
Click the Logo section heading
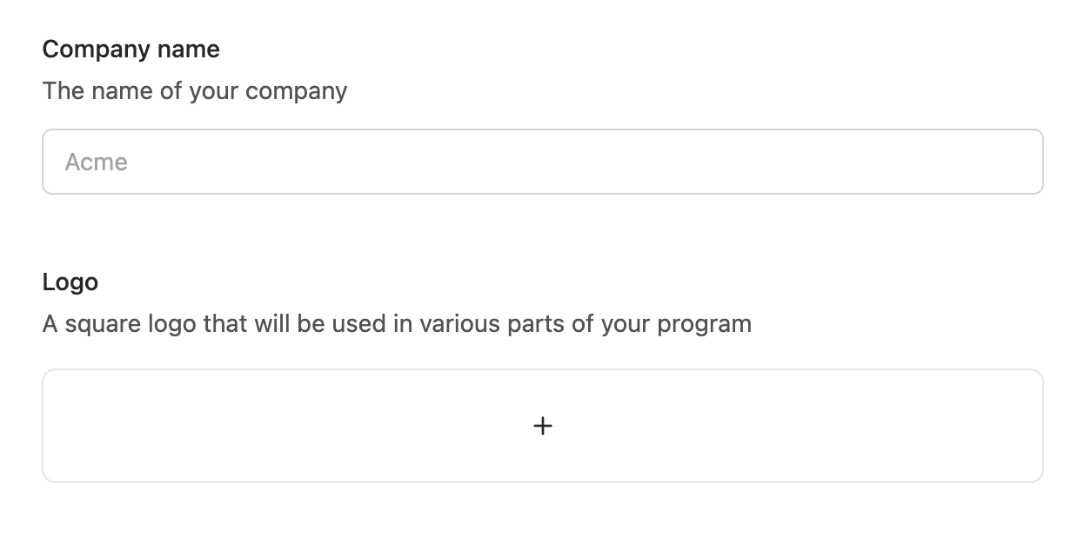pos(70,282)
